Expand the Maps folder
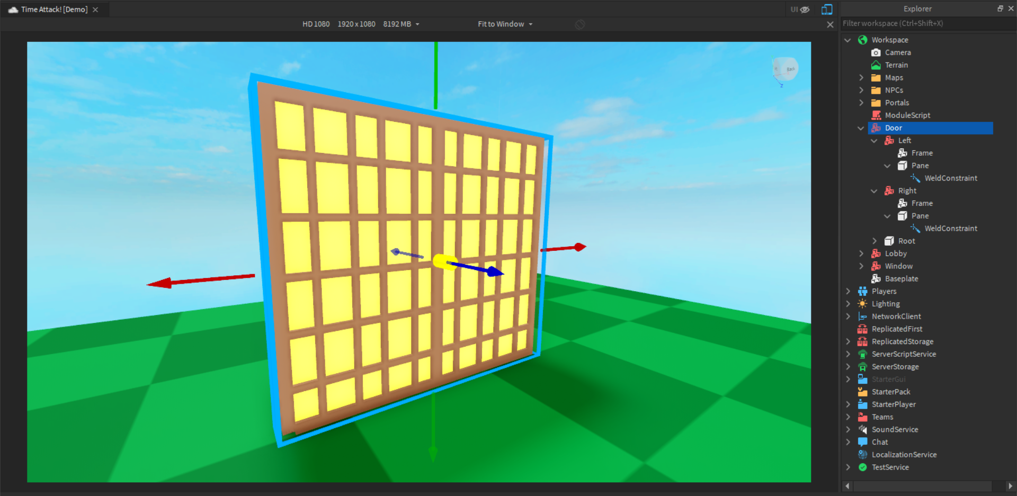Screen dimensions: 1017x496 (x=861, y=78)
